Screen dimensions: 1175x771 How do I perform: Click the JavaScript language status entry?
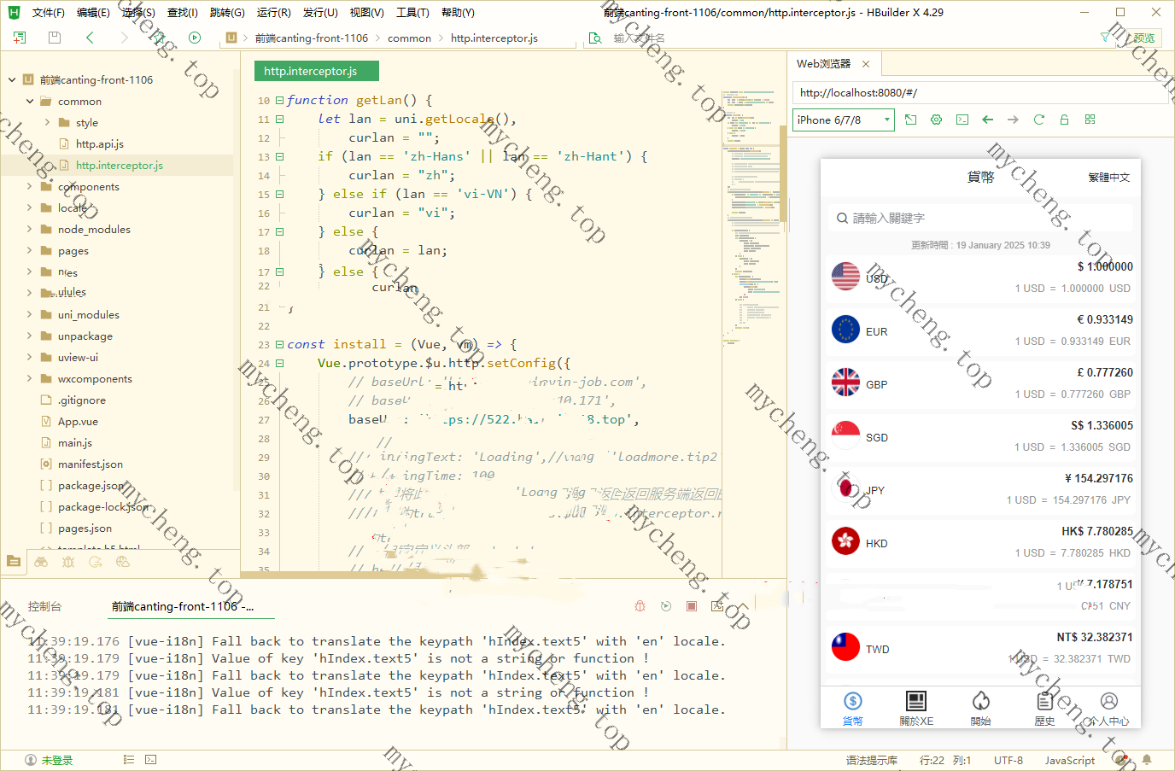pos(1069,760)
